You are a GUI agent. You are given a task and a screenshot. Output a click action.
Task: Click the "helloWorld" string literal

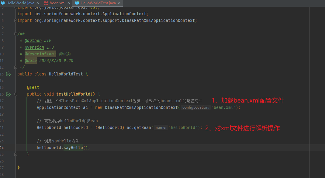[x=183, y=127]
